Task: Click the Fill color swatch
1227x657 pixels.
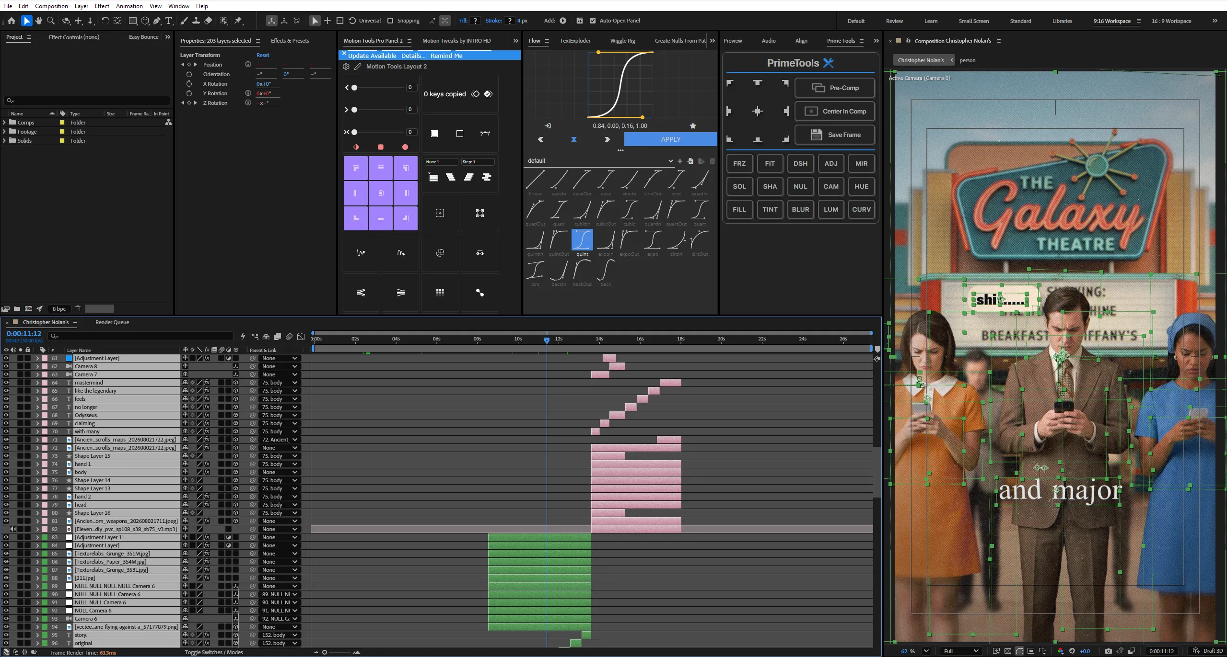Action: [x=475, y=21]
